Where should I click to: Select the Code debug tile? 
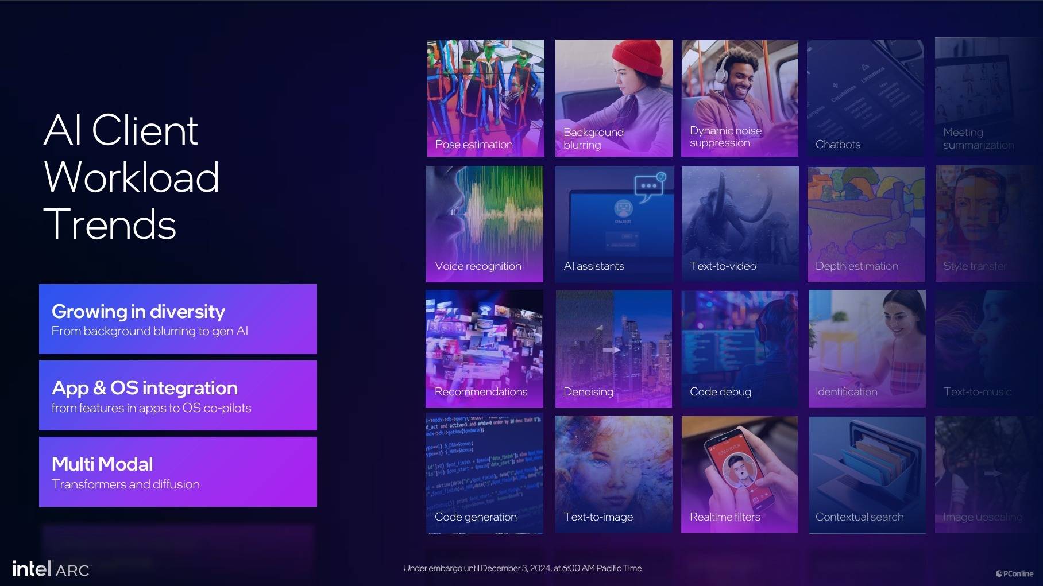(740, 348)
